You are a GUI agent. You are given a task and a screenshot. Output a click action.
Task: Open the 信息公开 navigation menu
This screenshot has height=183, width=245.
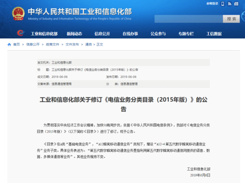(102, 34)
